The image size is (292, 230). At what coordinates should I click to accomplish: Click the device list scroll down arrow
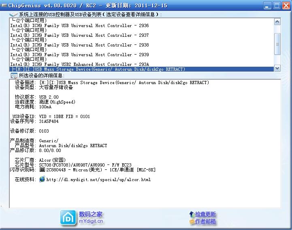[x=277, y=68]
